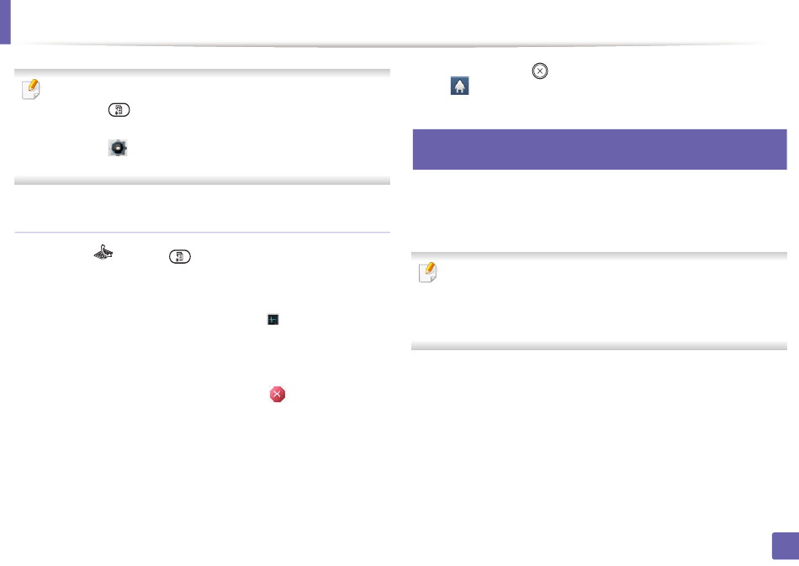Click the gray header rule across the page top
799x566 pixels.
tap(393, 45)
